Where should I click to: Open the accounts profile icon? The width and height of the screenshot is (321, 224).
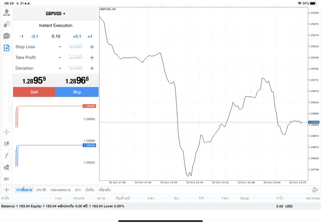(7, 13)
